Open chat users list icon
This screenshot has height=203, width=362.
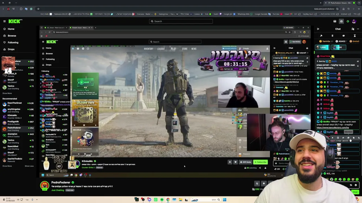[353, 29]
